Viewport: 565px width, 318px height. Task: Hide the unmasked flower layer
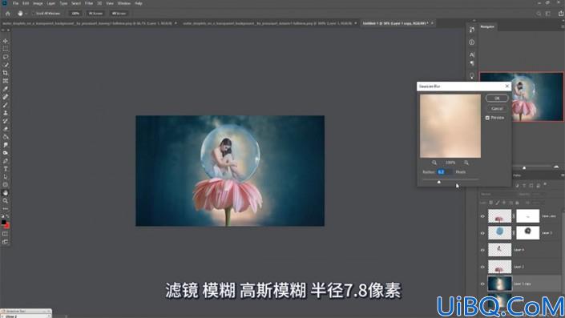click(482, 267)
